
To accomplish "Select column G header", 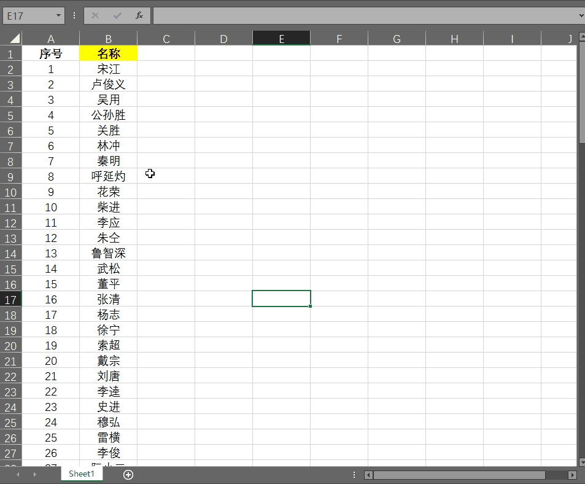I will point(397,39).
